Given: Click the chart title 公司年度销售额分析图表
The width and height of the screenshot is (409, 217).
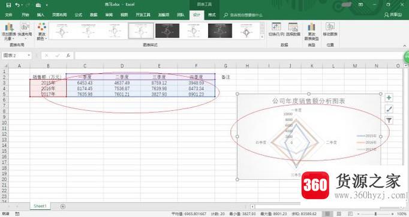Looking at the screenshot, I should point(309,101).
